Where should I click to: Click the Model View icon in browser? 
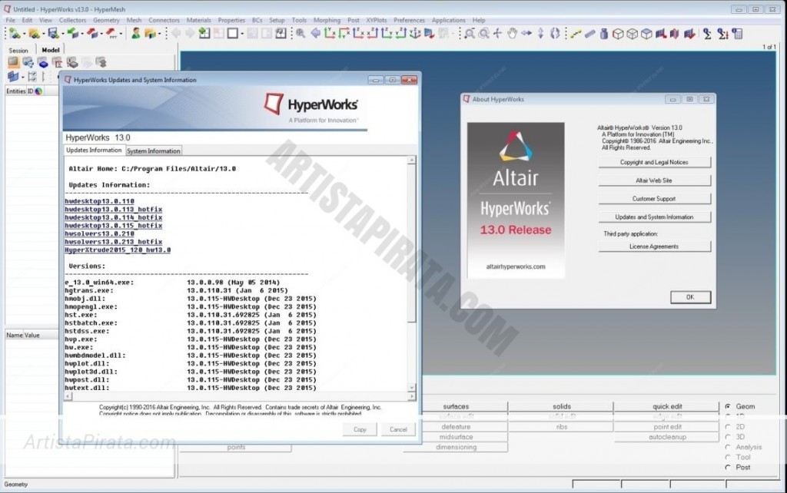pyautogui.click(x=13, y=62)
